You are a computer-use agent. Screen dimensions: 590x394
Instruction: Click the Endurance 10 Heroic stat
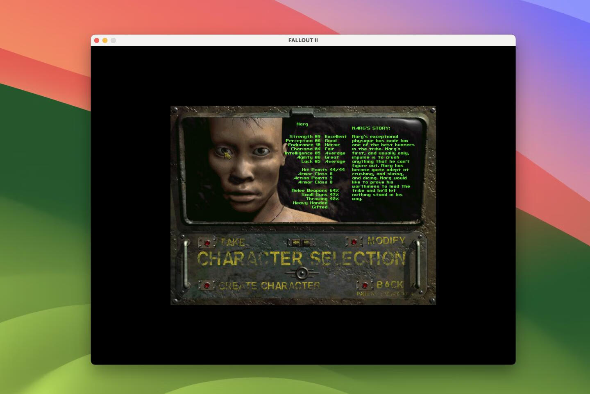point(314,145)
